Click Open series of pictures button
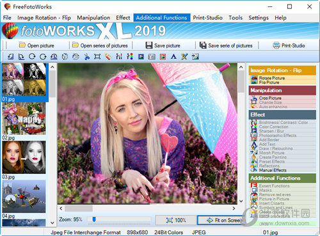320x236 pixels. click(100, 45)
